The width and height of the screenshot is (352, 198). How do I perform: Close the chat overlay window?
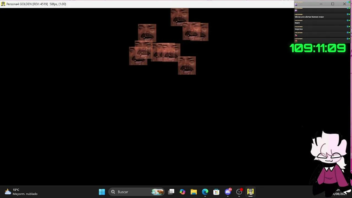pyautogui.click(x=344, y=4)
